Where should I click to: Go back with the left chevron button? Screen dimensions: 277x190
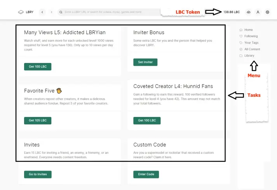point(42,12)
